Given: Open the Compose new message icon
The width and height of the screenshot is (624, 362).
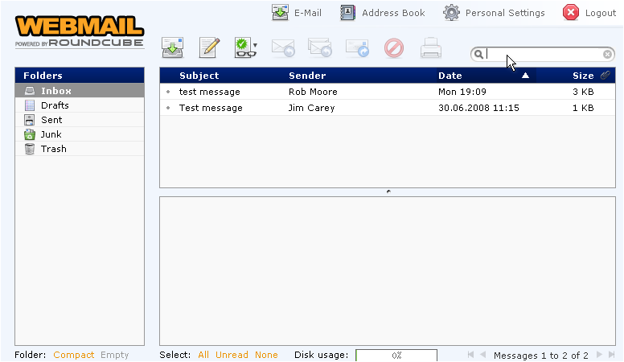Looking at the screenshot, I should point(209,47).
